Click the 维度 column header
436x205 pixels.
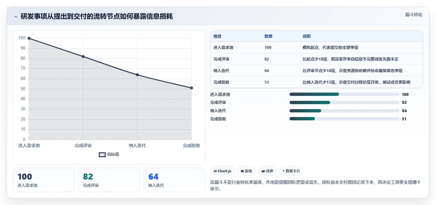[x=218, y=36]
